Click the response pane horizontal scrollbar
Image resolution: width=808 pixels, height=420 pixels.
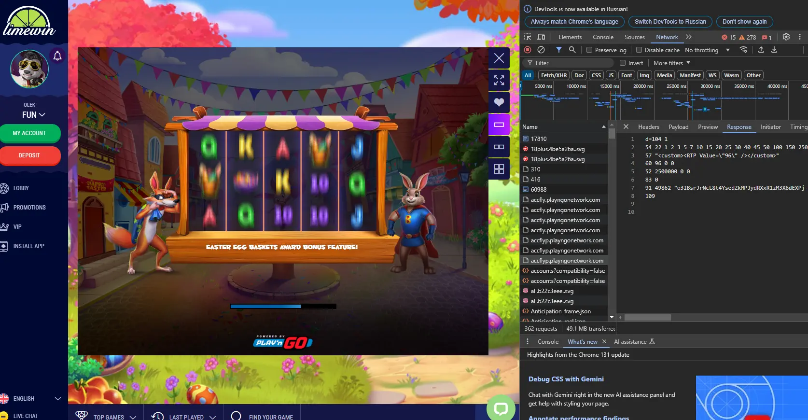pyautogui.click(x=647, y=317)
